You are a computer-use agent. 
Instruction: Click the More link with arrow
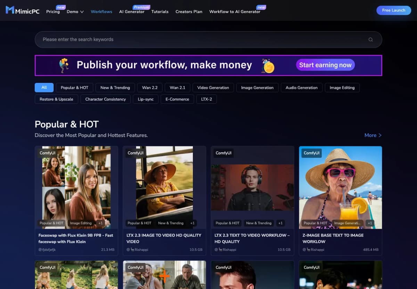373,135
